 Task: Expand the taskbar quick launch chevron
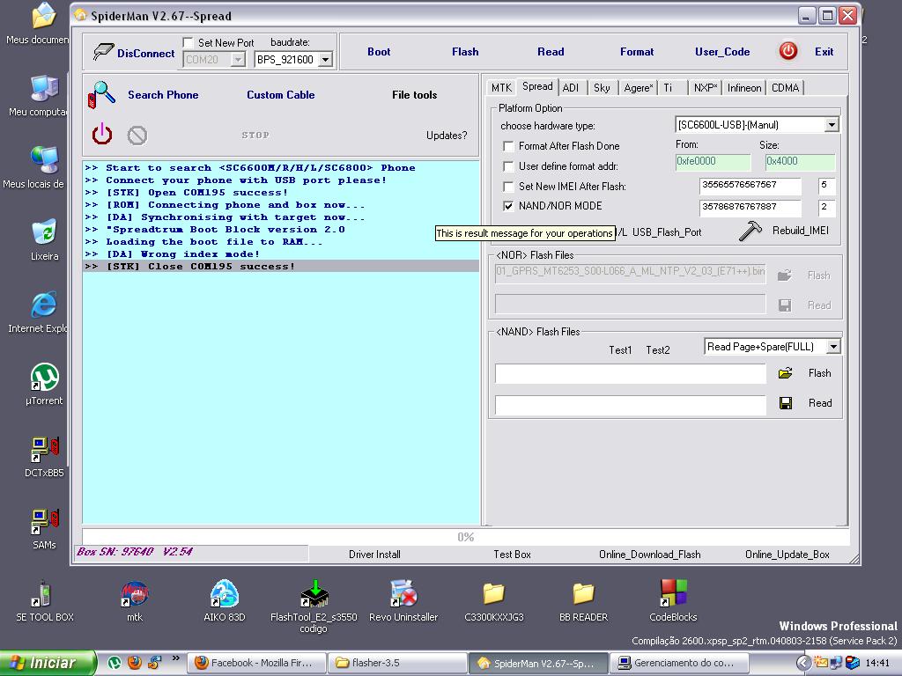coord(175,658)
